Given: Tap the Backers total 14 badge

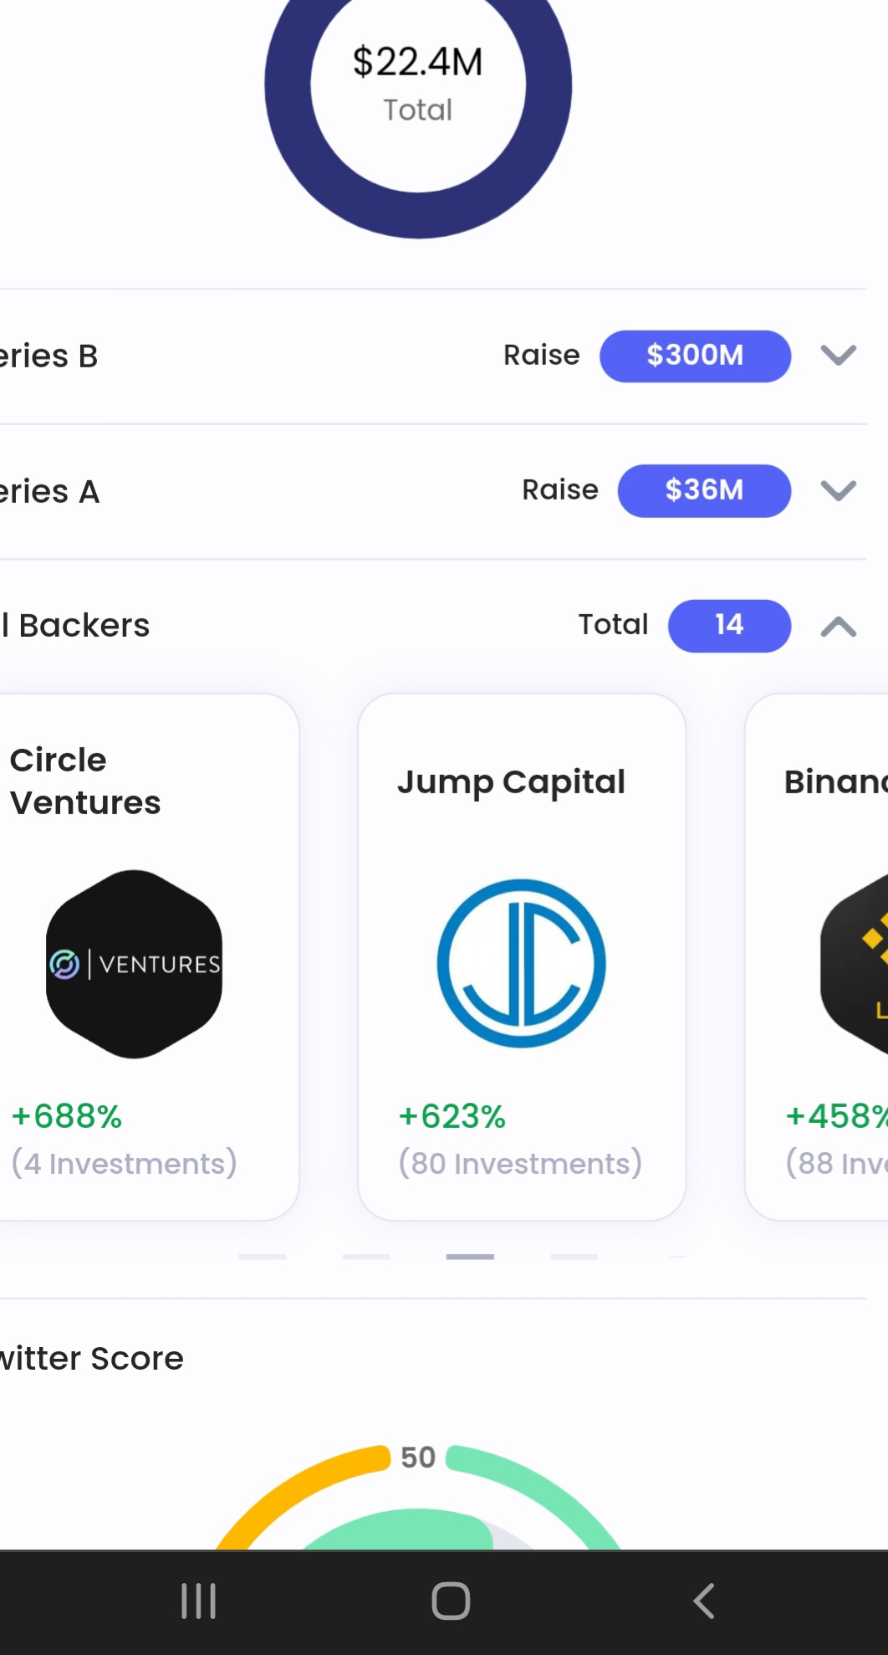Looking at the screenshot, I should click(x=729, y=625).
